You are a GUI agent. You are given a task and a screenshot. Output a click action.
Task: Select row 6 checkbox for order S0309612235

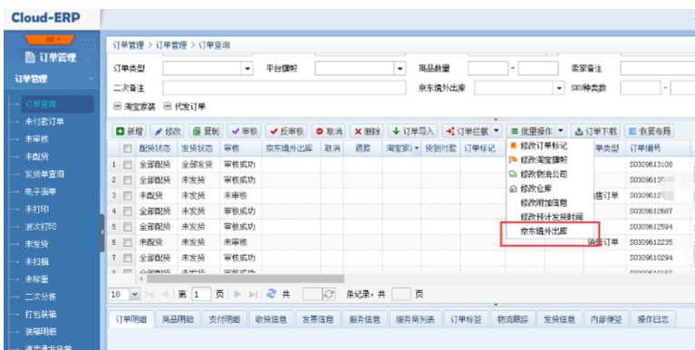coord(128,242)
